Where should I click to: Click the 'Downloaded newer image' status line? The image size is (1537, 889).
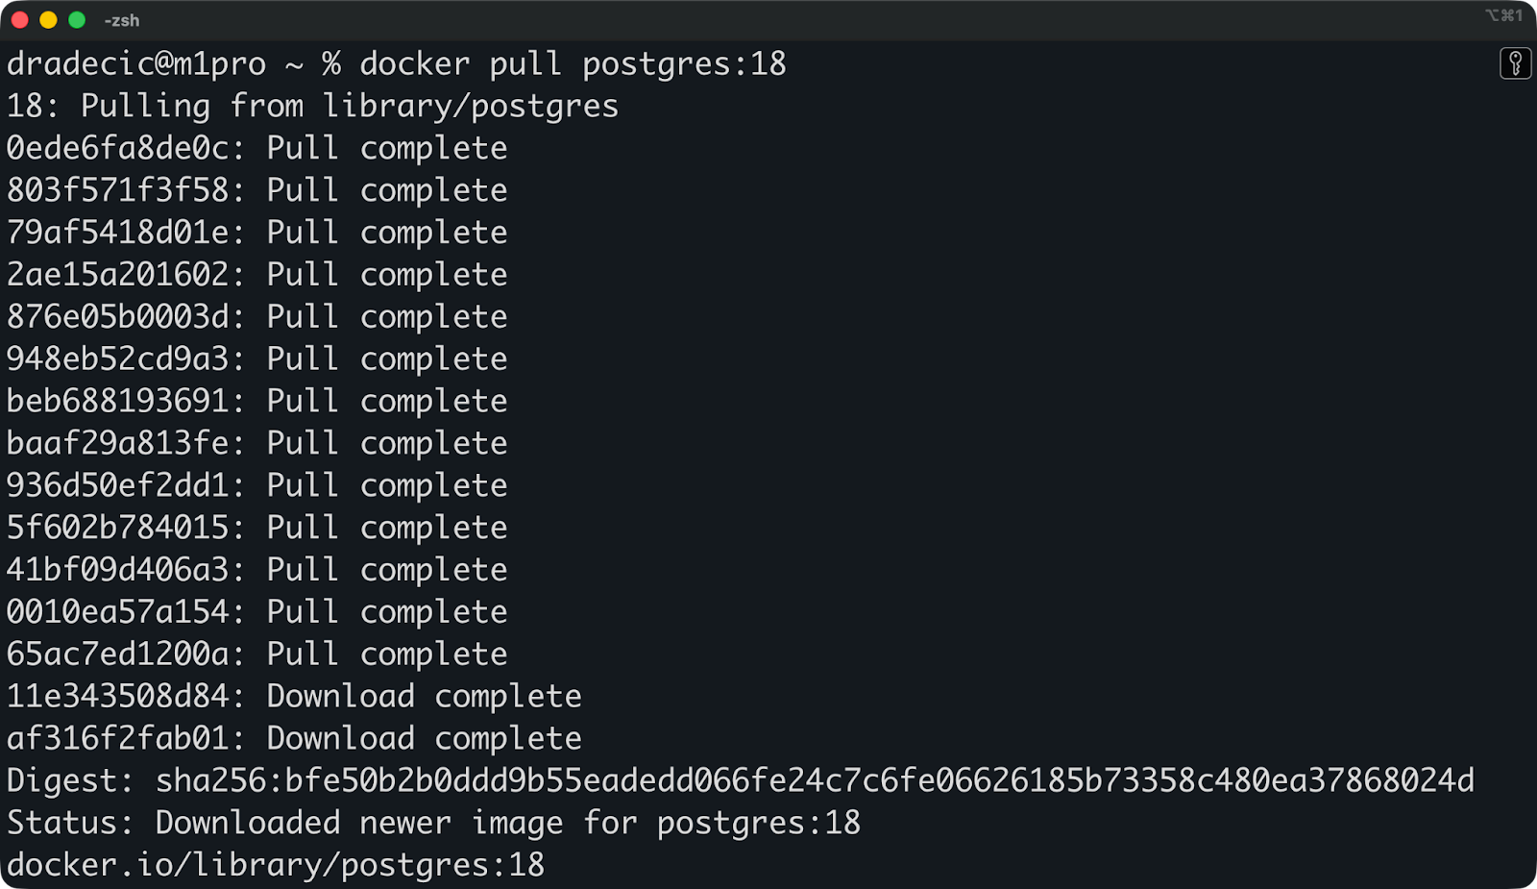[x=433, y=823]
